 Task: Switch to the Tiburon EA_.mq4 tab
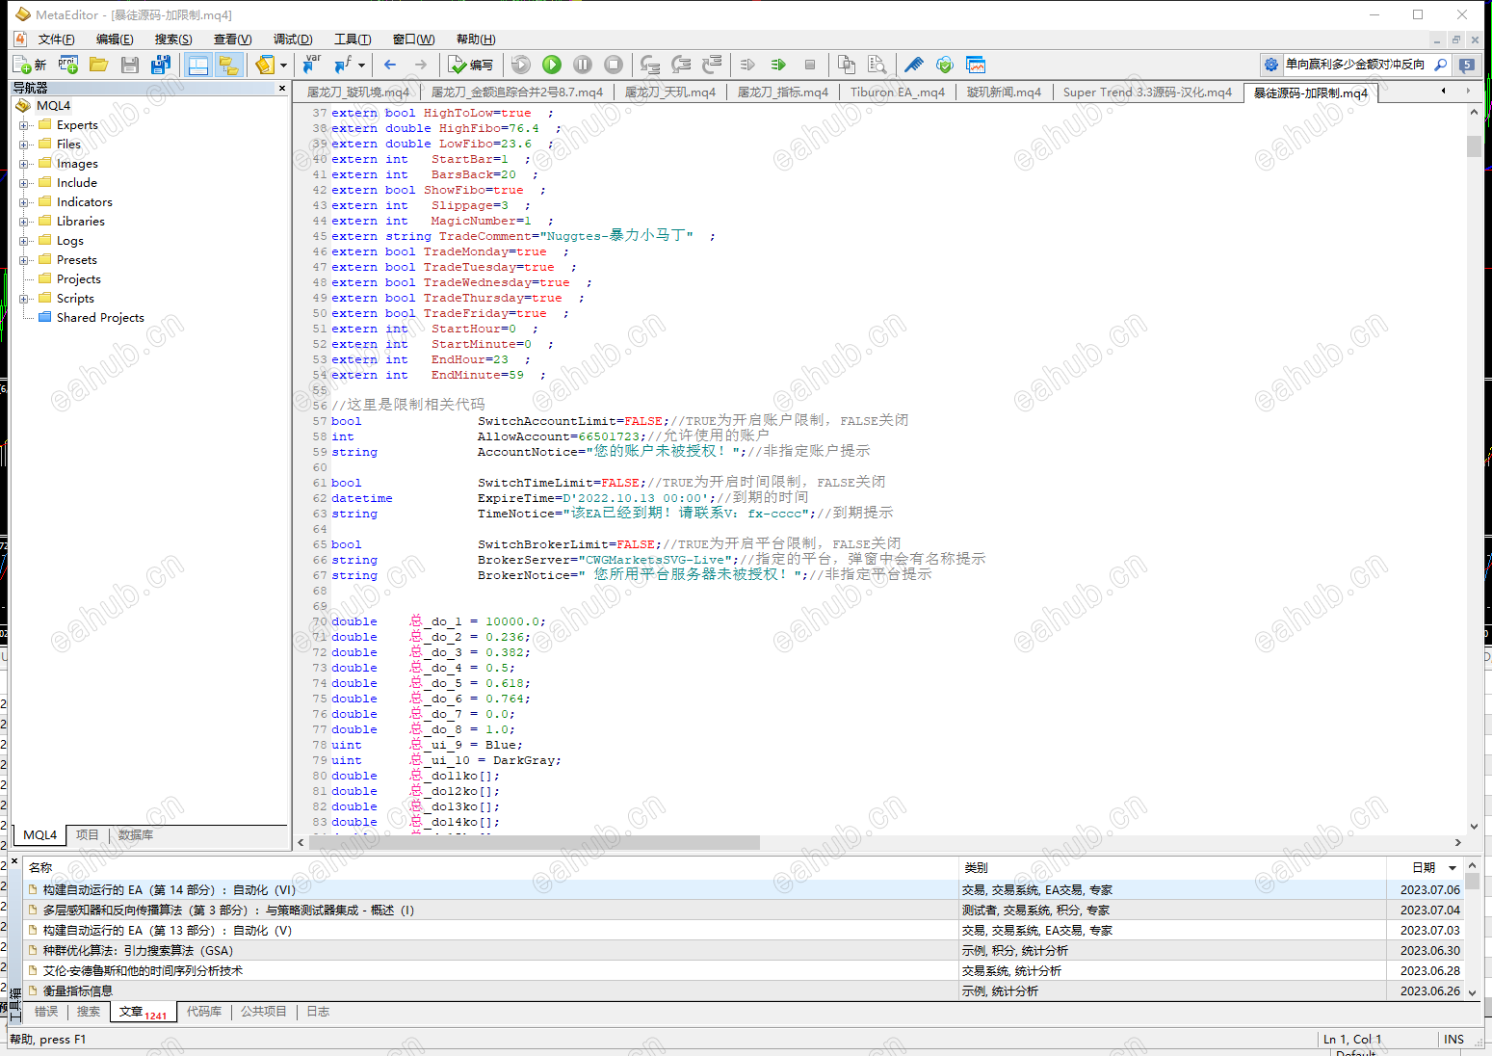coord(897,92)
